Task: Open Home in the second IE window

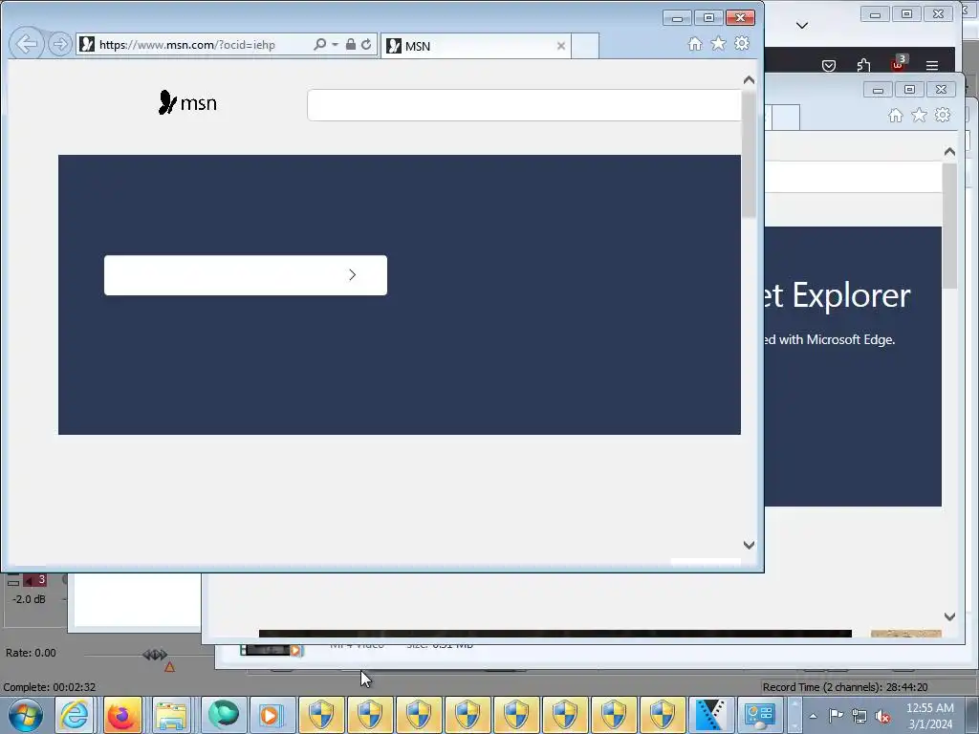Action: tap(896, 116)
